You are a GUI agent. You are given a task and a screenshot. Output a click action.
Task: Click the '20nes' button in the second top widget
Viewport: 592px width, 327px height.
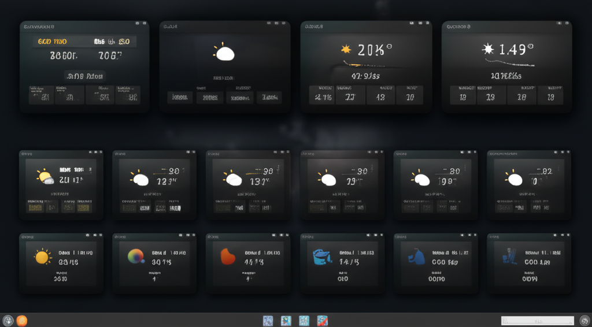pos(210,97)
